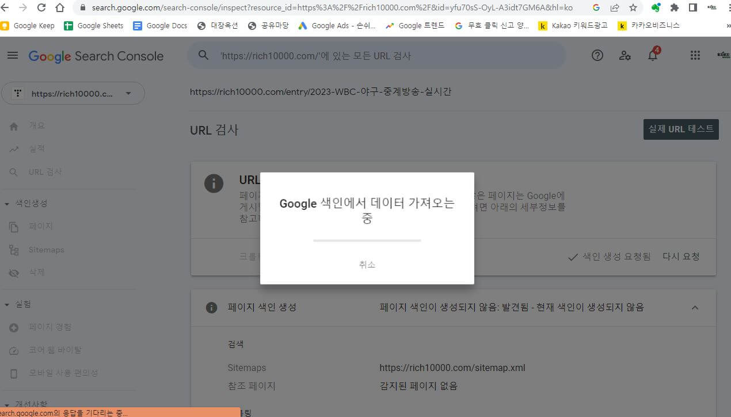This screenshot has height=417, width=731.
Task: Select 모바일 사용 편의성 report icon
Action: (14, 373)
